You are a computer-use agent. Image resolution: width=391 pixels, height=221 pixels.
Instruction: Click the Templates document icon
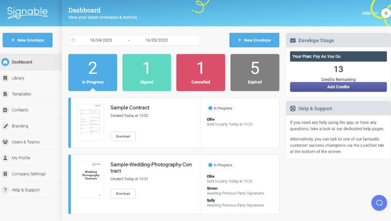[x=5, y=94]
